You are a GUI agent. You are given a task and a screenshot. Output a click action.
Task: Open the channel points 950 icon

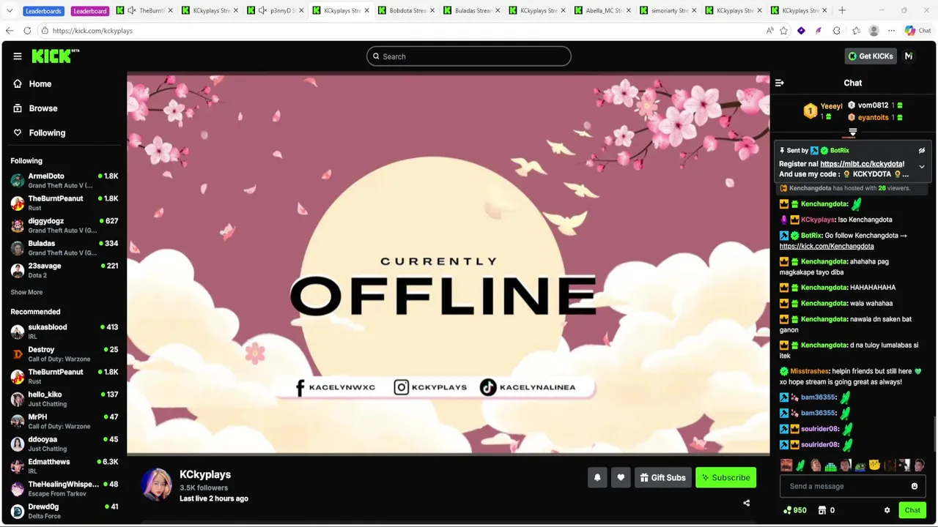(x=795, y=510)
